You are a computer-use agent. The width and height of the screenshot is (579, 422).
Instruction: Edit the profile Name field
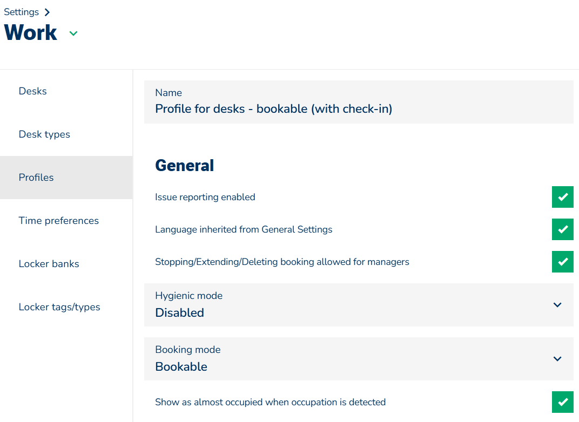coord(358,108)
